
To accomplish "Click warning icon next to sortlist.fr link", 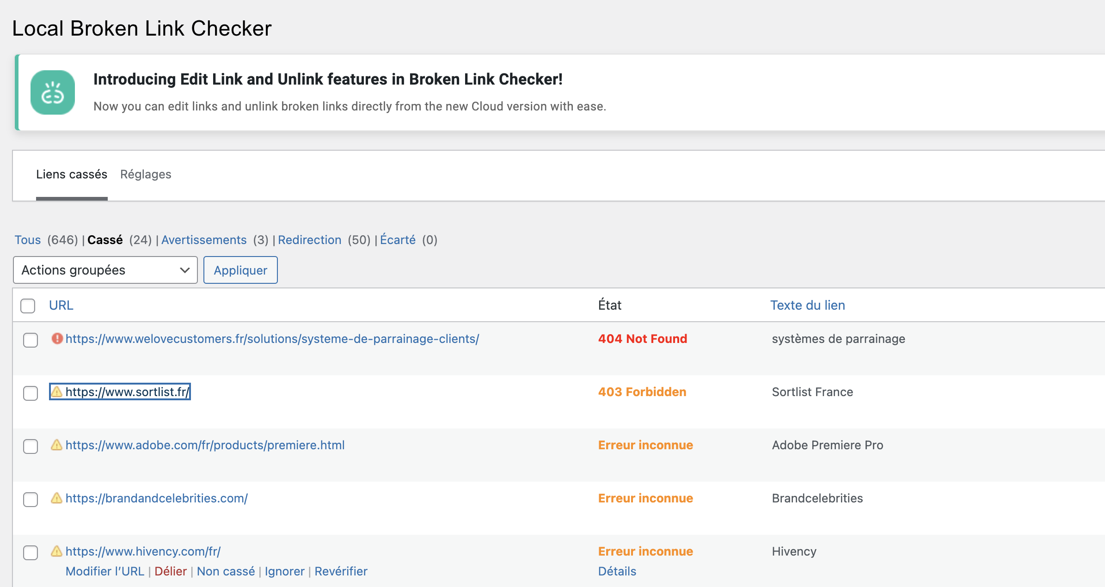I will pos(57,392).
